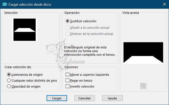Click the camera icon in title bar
This screenshot has width=169, height=105.
[5, 4]
